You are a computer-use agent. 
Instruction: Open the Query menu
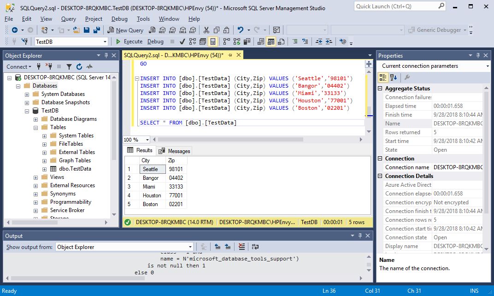coord(68,19)
